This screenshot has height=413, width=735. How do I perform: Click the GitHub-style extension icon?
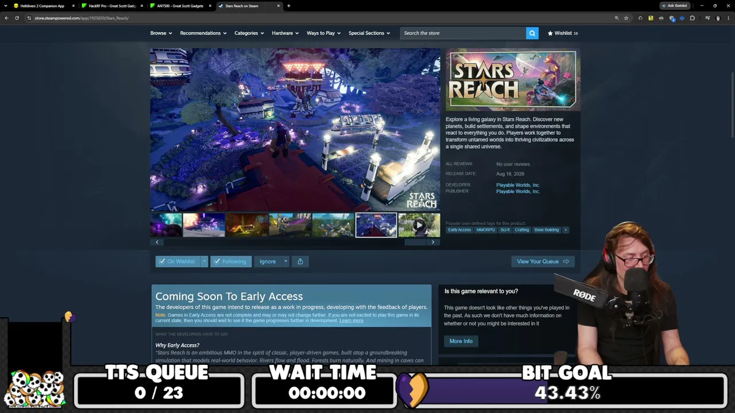640,18
